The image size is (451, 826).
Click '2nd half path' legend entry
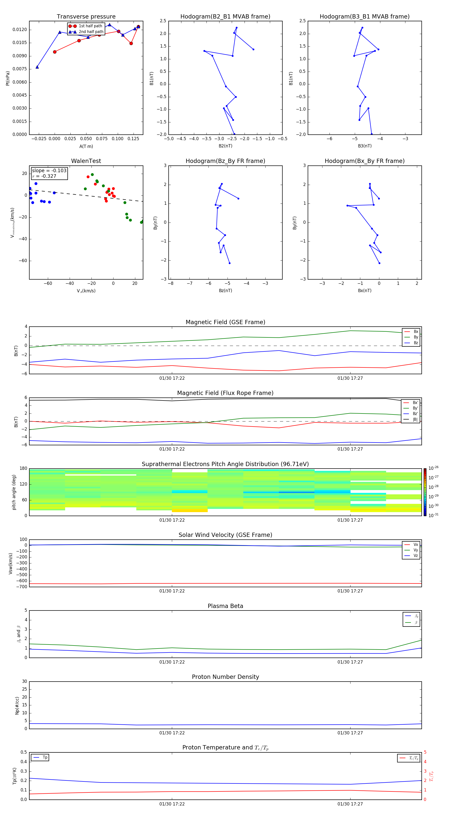[86, 32]
